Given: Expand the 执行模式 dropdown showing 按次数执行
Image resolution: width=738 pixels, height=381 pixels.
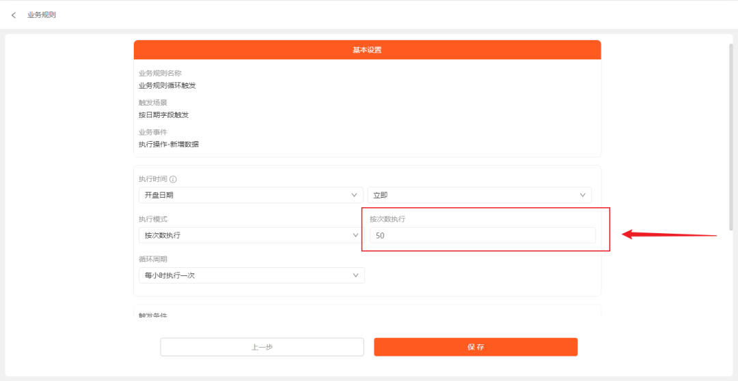Looking at the screenshot, I should pos(251,235).
